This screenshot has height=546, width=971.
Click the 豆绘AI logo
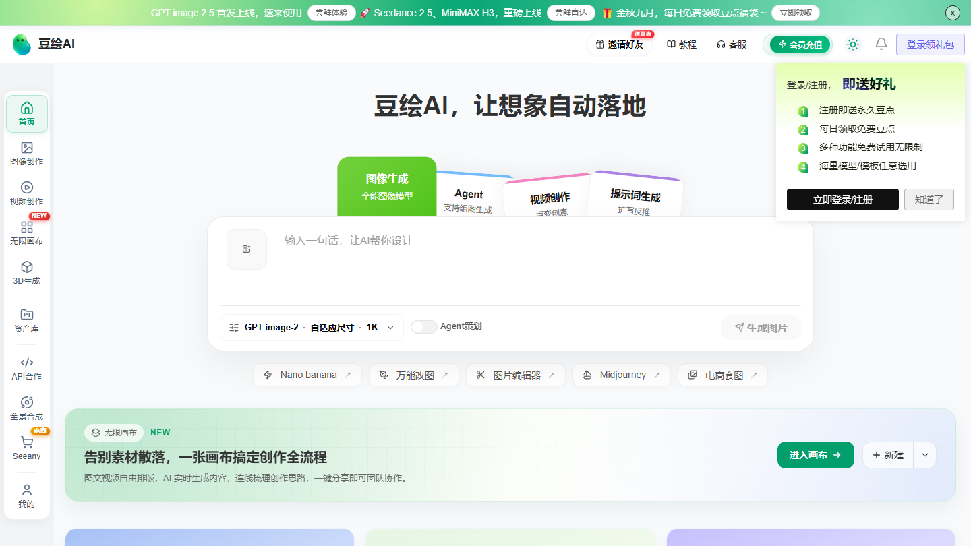(x=44, y=44)
